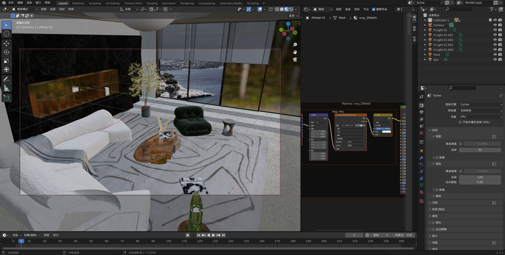The width and height of the screenshot is (505, 255).
Task: Select the Rotate tool
Action: click(x=7, y=52)
